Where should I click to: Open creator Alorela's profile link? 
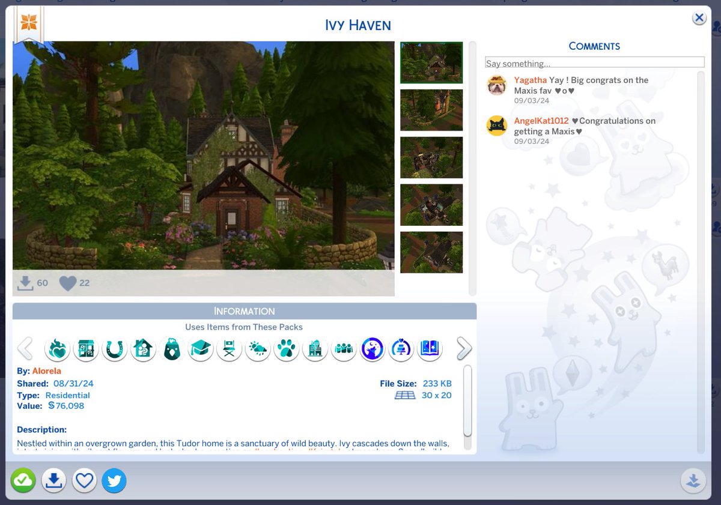[46, 371]
